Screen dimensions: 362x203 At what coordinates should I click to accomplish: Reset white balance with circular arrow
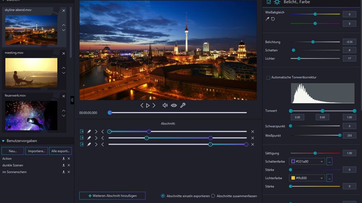pos(273,19)
